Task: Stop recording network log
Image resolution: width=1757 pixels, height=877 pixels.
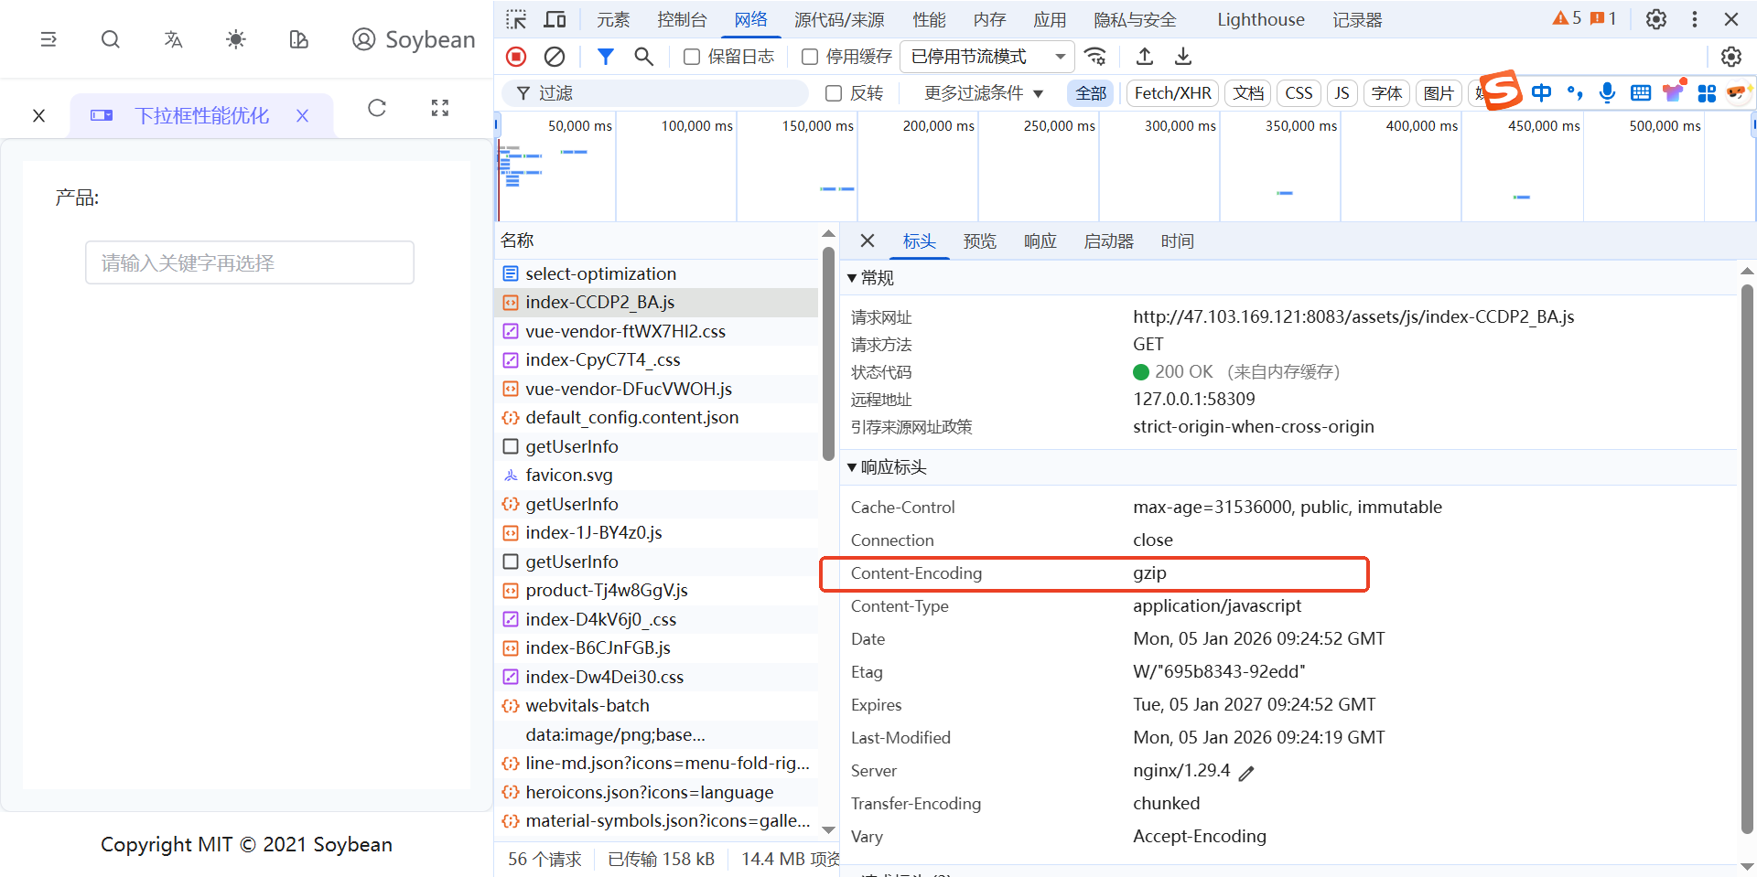Action: click(515, 57)
